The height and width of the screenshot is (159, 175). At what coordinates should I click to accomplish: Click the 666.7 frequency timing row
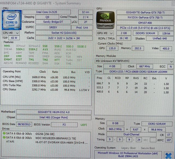[x=133, y=84]
